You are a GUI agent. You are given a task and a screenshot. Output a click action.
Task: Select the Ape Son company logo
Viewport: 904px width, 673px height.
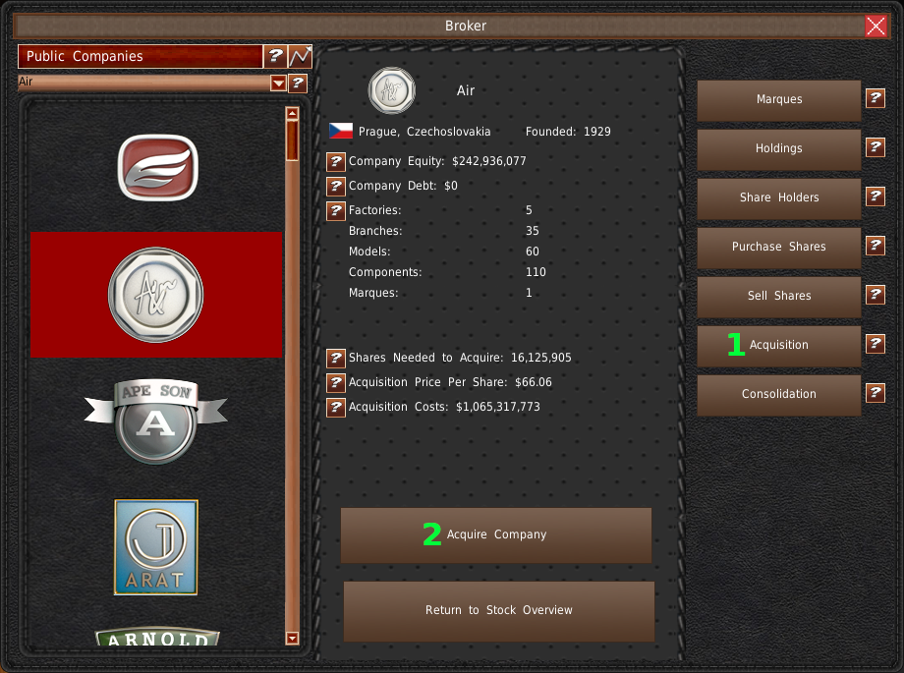pyautogui.click(x=156, y=421)
